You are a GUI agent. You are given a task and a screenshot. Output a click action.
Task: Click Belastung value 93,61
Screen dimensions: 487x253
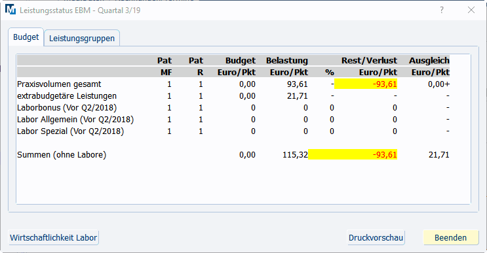click(x=297, y=84)
